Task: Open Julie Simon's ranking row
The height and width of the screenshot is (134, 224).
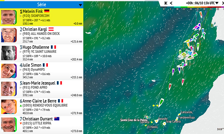Action: 42,71
